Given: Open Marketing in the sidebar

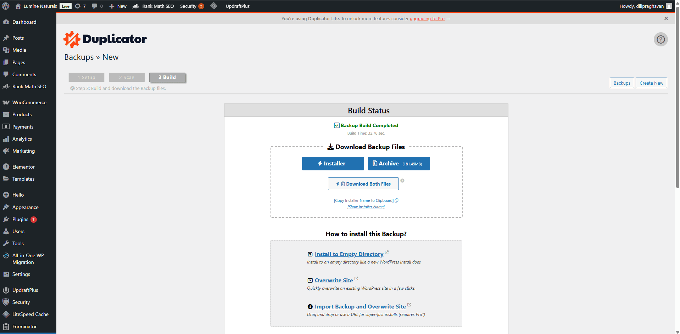Looking at the screenshot, I should tap(28, 151).
